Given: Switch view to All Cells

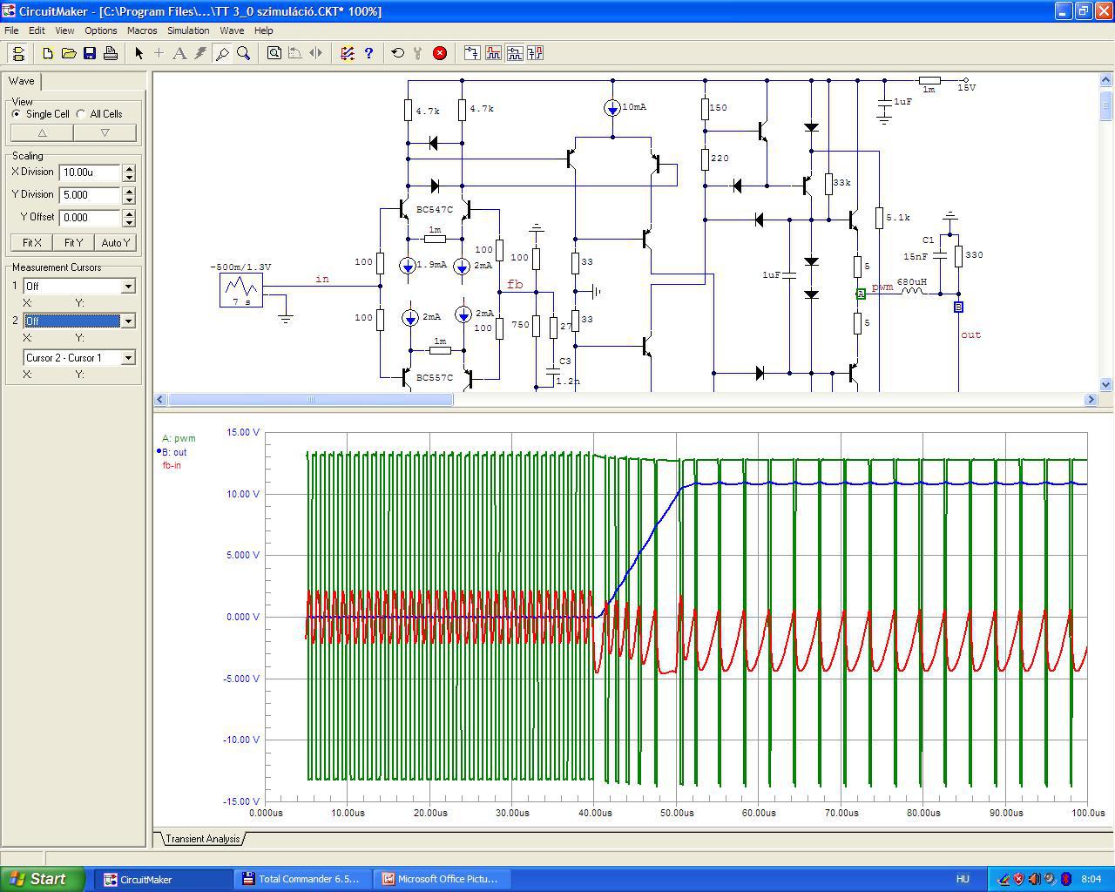Looking at the screenshot, I should (81, 114).
